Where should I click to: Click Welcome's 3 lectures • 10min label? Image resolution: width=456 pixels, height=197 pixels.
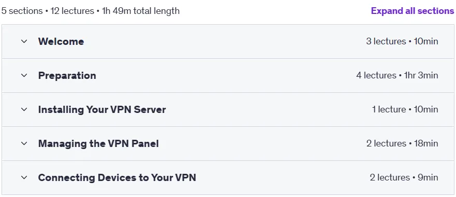402,41
